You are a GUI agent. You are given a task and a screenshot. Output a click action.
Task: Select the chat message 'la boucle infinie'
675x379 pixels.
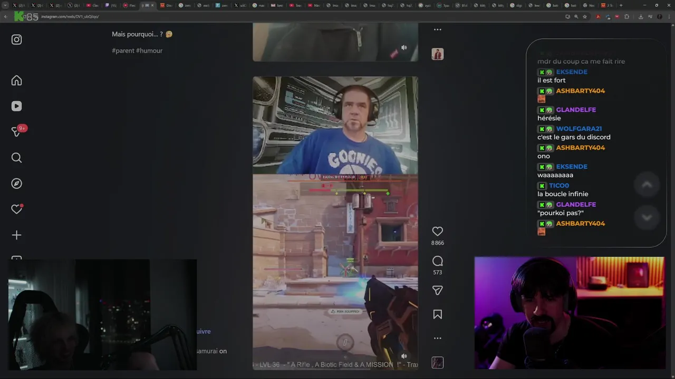[x=563, y=194]
